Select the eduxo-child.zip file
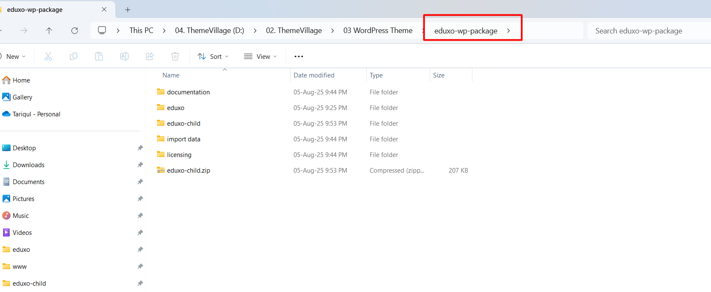Image resolution: width=711 pixels, height=292 pixels. pos(188,171)
